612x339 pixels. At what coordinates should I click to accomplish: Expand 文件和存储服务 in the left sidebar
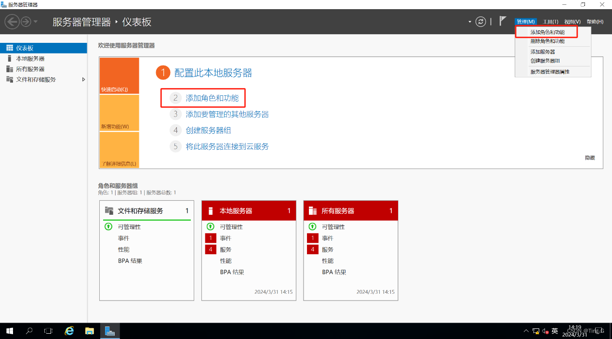[83, 79]
